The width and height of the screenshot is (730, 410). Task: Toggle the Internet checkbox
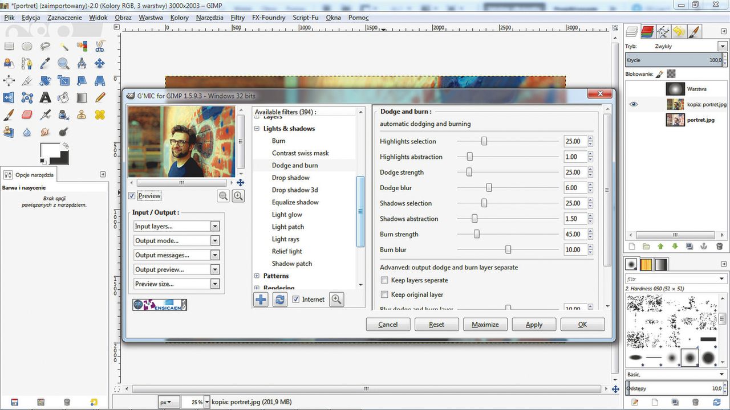coord(296,300)
